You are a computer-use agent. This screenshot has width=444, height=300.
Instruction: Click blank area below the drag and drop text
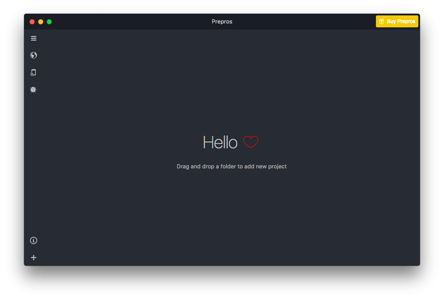point(231,214)
